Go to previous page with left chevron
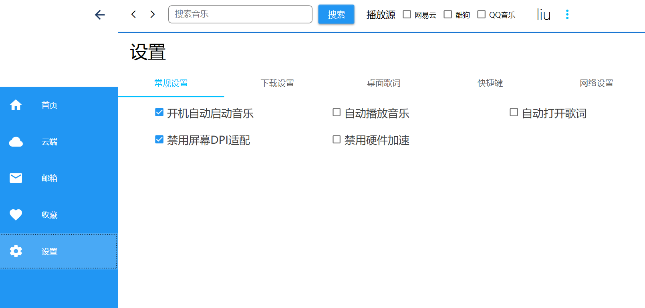The image size is (645, 308). pyautogui.click(x=133, y=14)
